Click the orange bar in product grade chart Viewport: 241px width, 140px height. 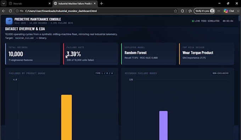click(x=66, y=117)
